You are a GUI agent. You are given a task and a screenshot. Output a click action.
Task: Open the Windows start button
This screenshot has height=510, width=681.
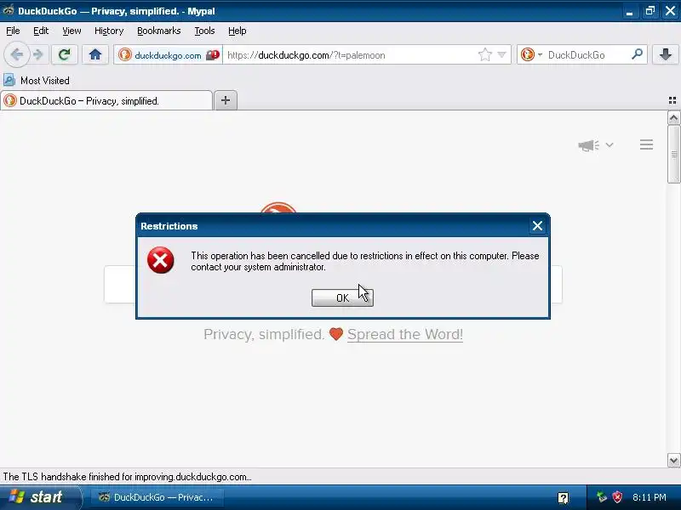point(40,497)
